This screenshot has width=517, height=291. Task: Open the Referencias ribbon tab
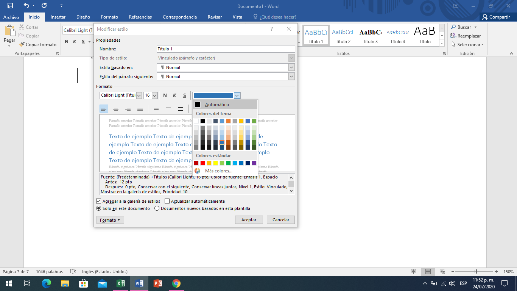coord(140,17)
